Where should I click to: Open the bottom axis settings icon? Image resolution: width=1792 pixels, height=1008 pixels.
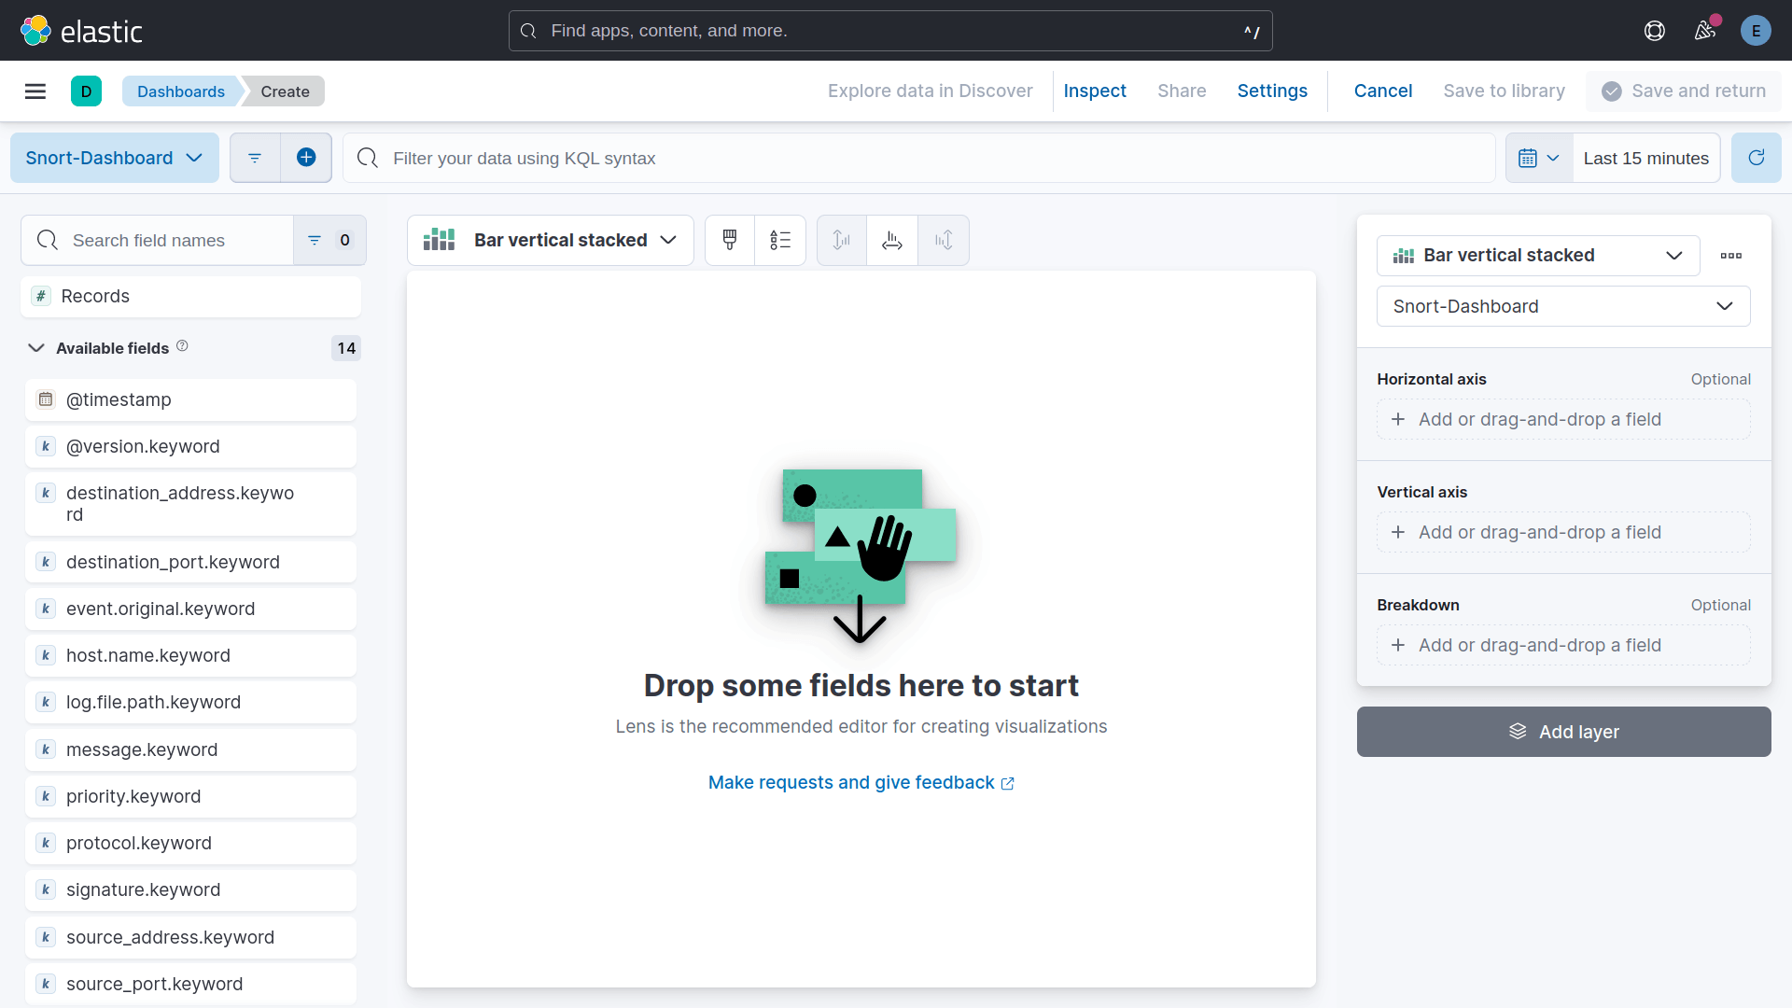tap(892, 240)
